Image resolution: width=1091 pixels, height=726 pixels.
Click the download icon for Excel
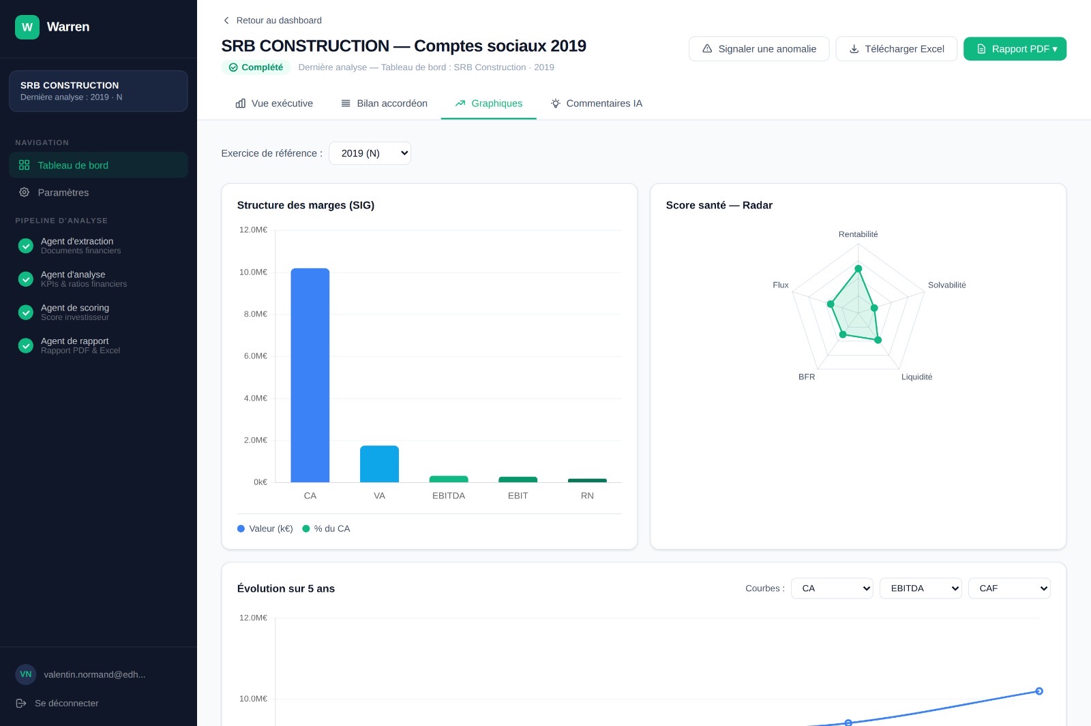point(854,49)
